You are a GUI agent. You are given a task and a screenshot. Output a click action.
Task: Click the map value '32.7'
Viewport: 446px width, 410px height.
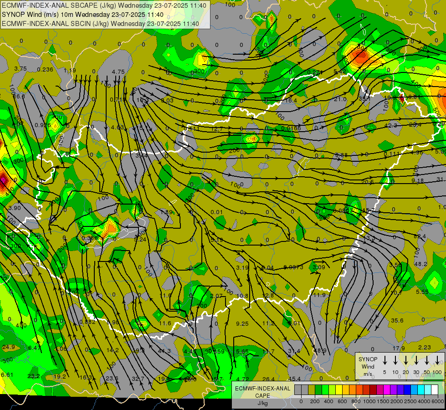click(x=138, y=379)
